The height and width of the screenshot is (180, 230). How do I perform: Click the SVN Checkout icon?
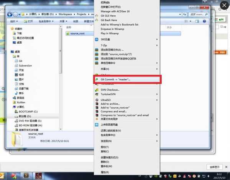[x=97, y=90]
